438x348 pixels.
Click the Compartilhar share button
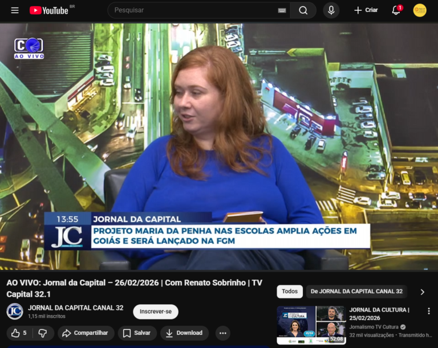(87, 333)
